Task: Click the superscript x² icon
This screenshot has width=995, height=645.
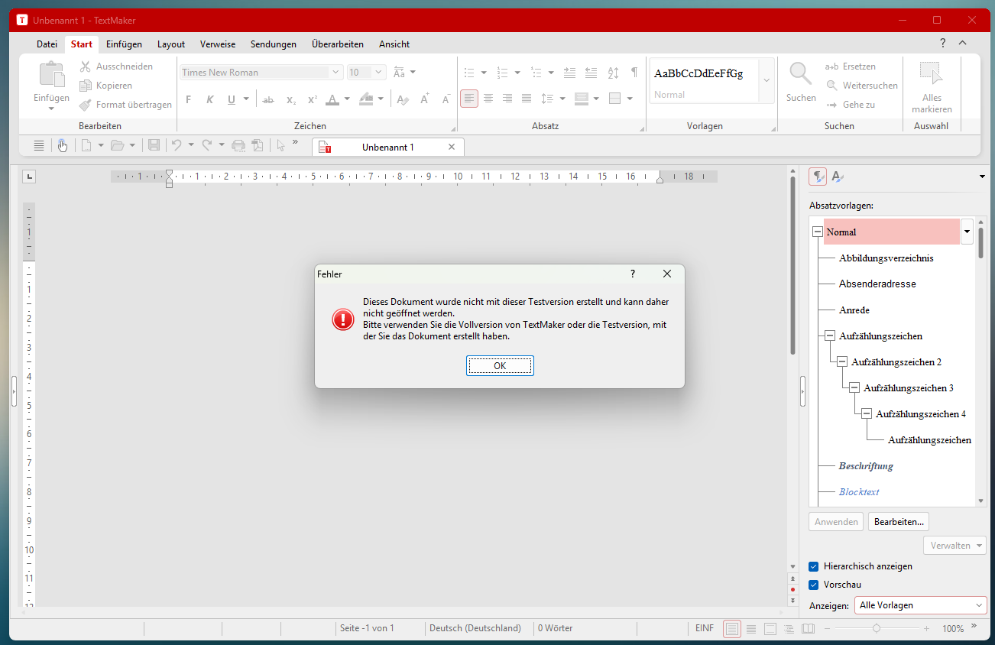Action: (313, 99)
